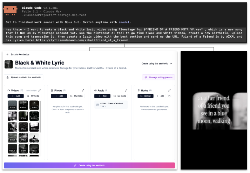Open the Black & White Lyric aesthetic cover image
The image size is (250, 173).
(9, 64)
